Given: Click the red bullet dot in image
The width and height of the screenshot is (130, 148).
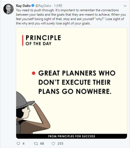Looking at the screenshot, I should (x=34, y=73).
